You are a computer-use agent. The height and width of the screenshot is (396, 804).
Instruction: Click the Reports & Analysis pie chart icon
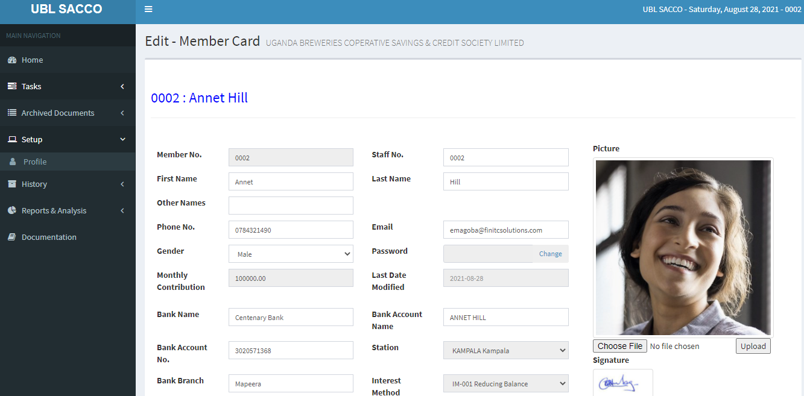pyautogui.click(x=12, y=211)
